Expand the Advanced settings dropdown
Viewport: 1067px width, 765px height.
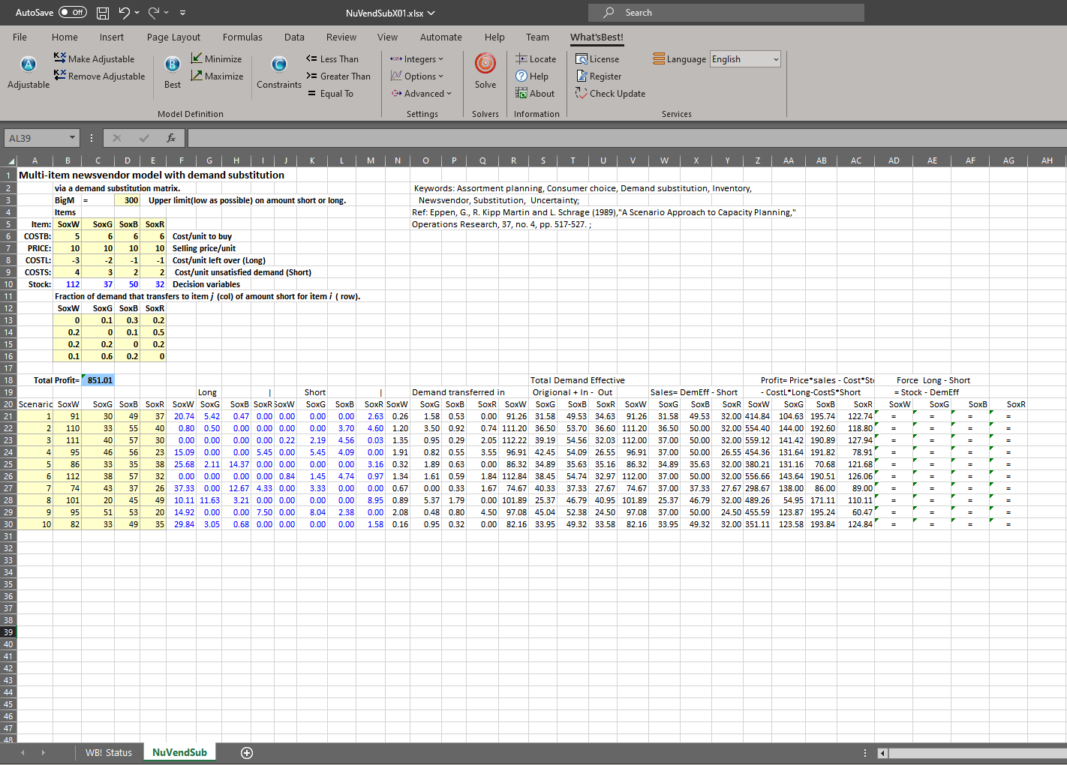(422, 94)
